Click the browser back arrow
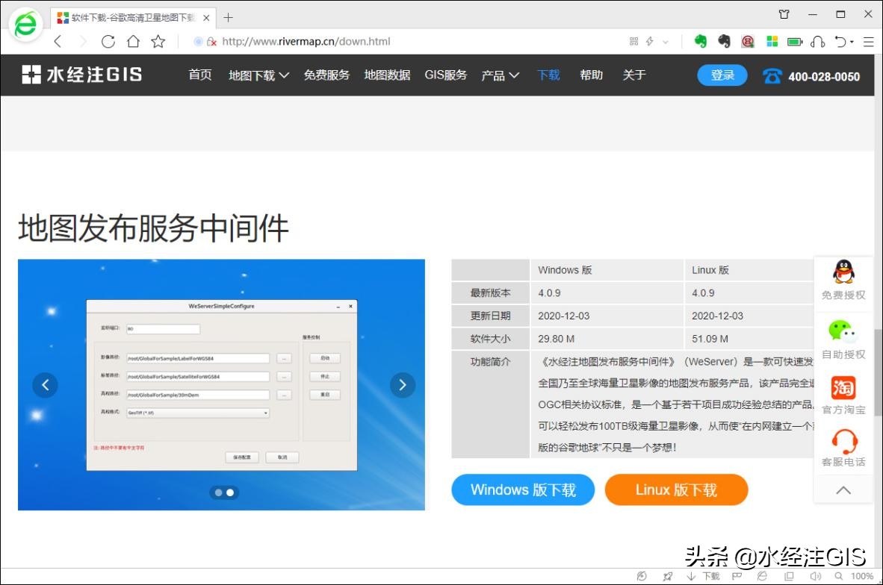The image size is (883, 585). 58,41
